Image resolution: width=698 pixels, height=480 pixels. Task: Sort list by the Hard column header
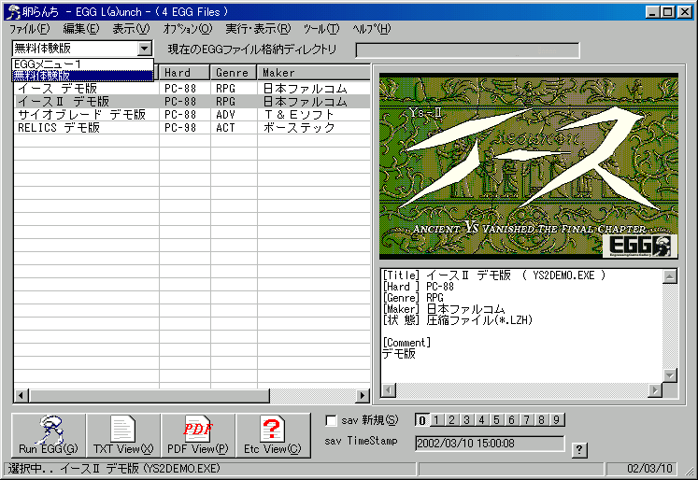[x=184, y=73]
